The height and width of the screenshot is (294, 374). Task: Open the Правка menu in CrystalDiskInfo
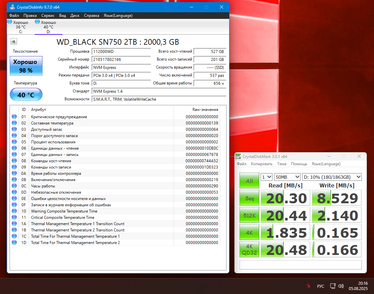(30, 16)
